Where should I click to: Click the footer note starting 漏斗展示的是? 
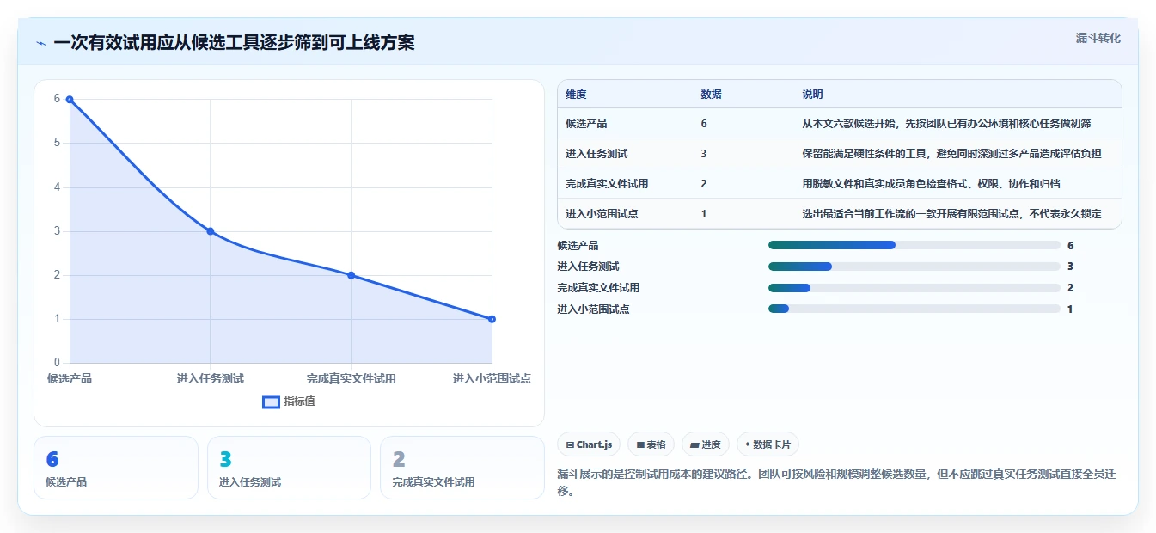tap(836, 482)
